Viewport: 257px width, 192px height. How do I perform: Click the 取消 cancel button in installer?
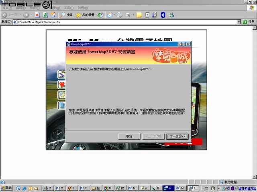click(129, 136)
